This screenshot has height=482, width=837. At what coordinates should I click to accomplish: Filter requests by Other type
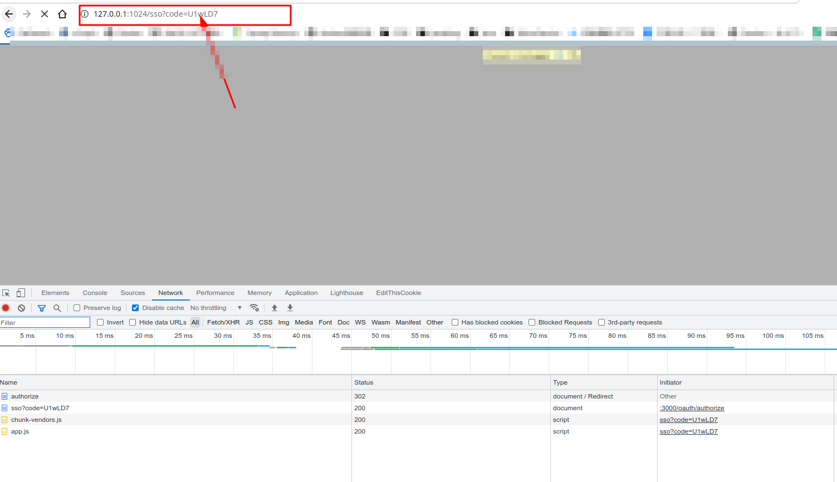click(x=435, y=322)
